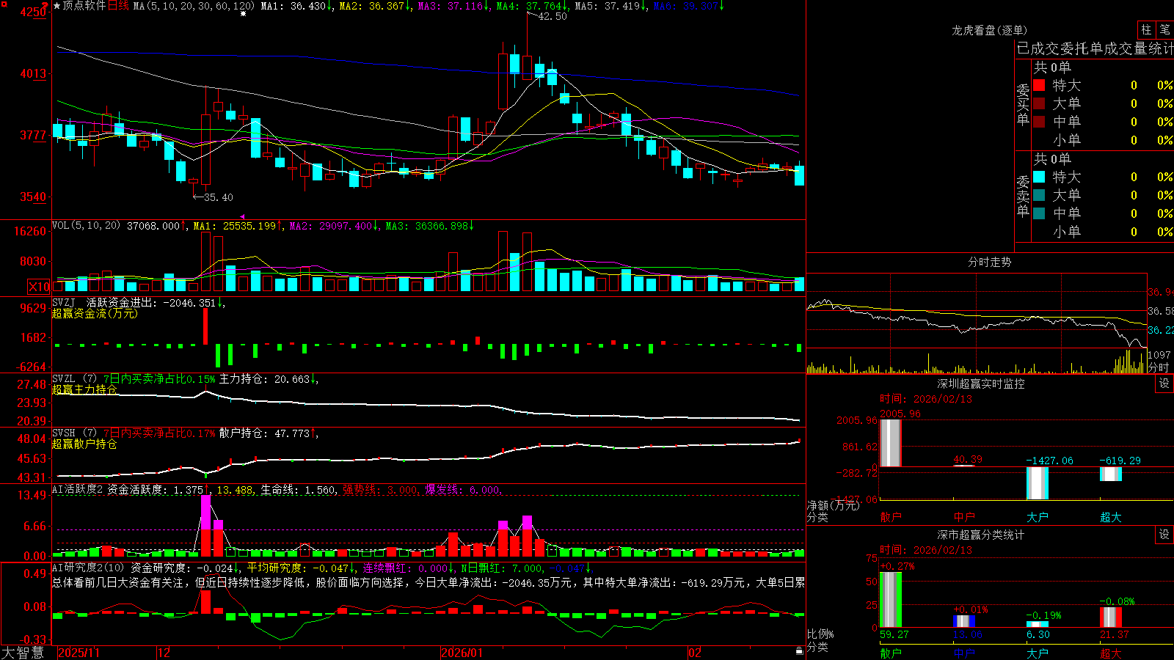Click the magenta triangle marker above volume panel

tap(243, 216)
